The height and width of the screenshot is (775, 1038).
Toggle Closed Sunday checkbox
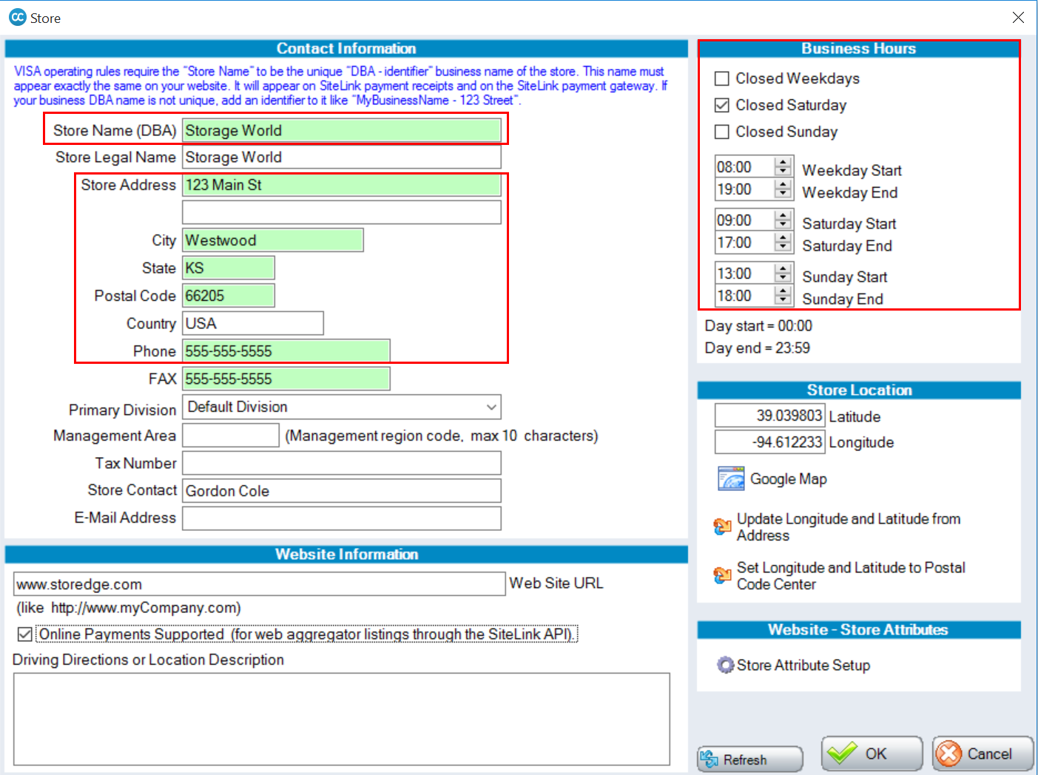click(x=722, y=132)
